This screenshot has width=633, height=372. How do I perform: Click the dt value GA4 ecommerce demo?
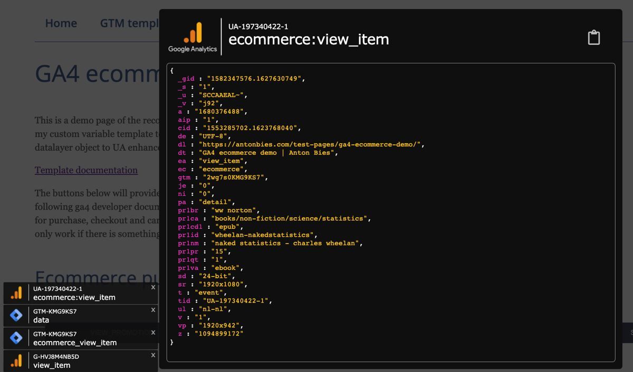click(x=267, y=153)
